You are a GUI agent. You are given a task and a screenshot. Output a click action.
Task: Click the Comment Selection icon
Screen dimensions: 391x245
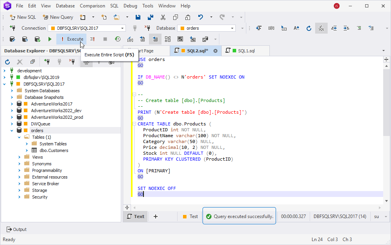coord(359,28)
